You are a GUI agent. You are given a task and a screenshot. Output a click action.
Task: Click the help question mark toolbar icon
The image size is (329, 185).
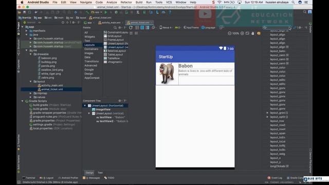[170, 12]
